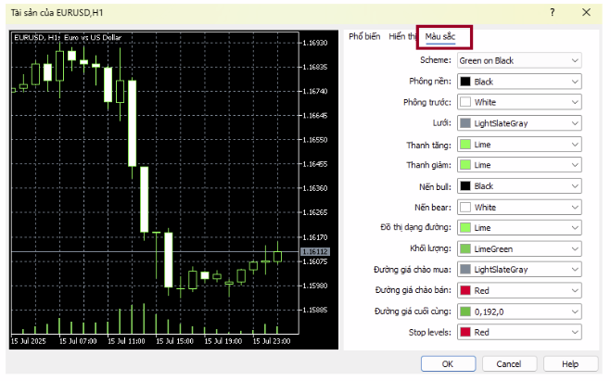The height and width of the screenshot is (381, 611).
Task: Click the LightSlateGray swatch for Lưới
Action: tap(465, 123)
